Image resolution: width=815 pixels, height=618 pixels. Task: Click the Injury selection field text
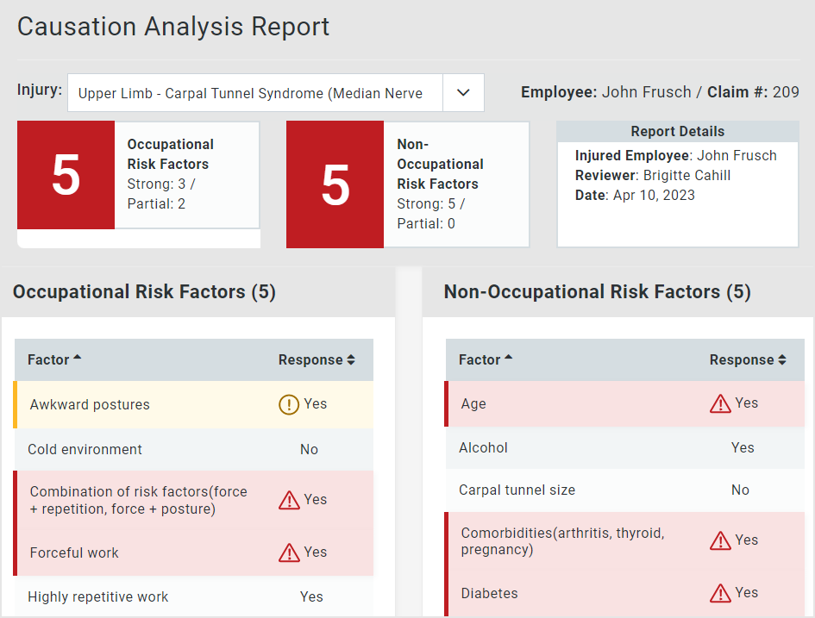pos(250,93)
